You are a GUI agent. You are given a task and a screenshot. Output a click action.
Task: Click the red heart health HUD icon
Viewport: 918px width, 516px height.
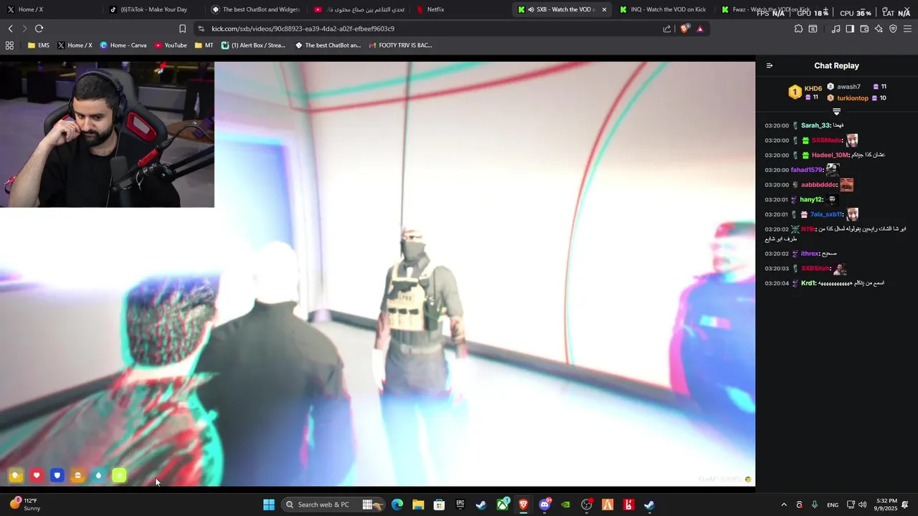click(37, 475)
